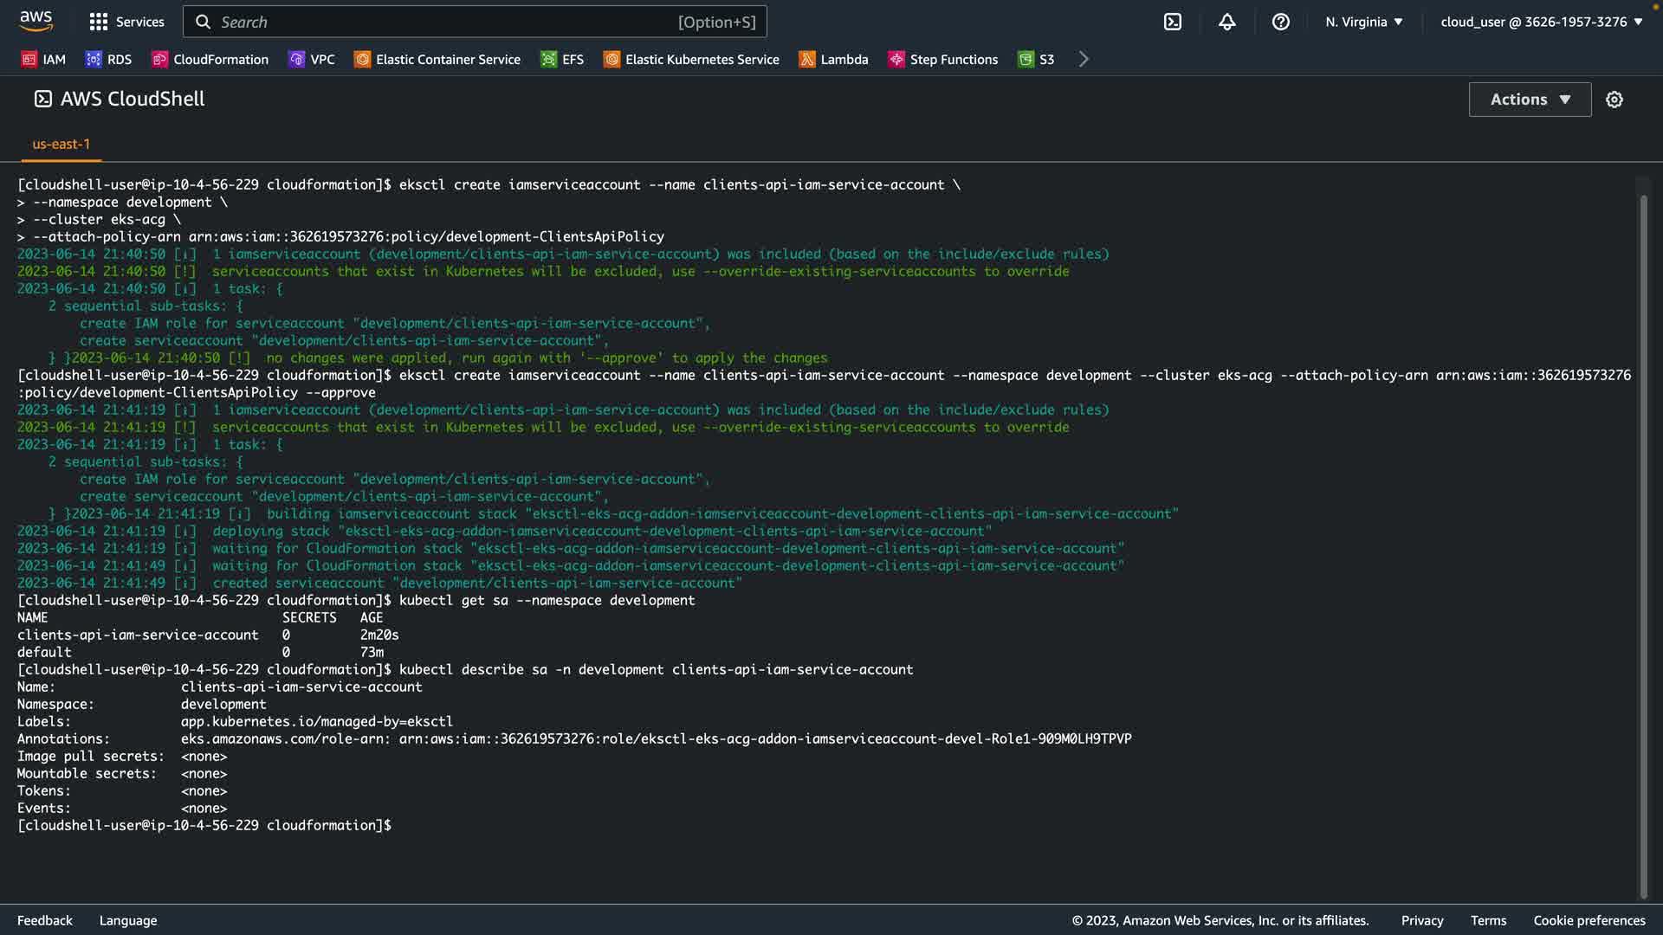Image resolution: width=1663 pixels, height=935 pixels.
Task: Click the AWS logo home icon
Action: click(36, 21)
